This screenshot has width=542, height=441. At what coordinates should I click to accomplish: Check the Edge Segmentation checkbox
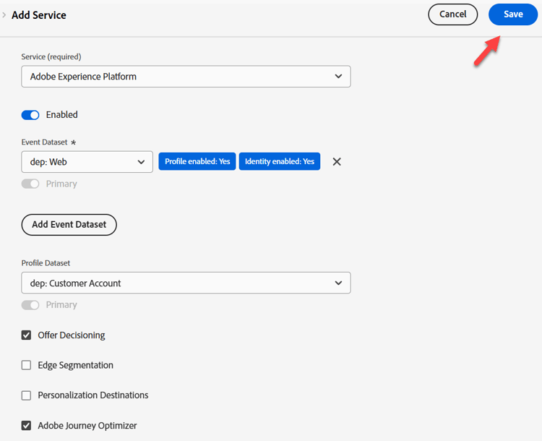[x=26, y=365]
